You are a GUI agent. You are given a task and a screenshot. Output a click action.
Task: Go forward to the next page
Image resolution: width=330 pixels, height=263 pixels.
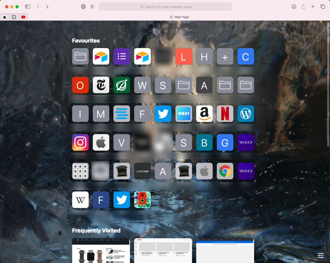(47, 7)
